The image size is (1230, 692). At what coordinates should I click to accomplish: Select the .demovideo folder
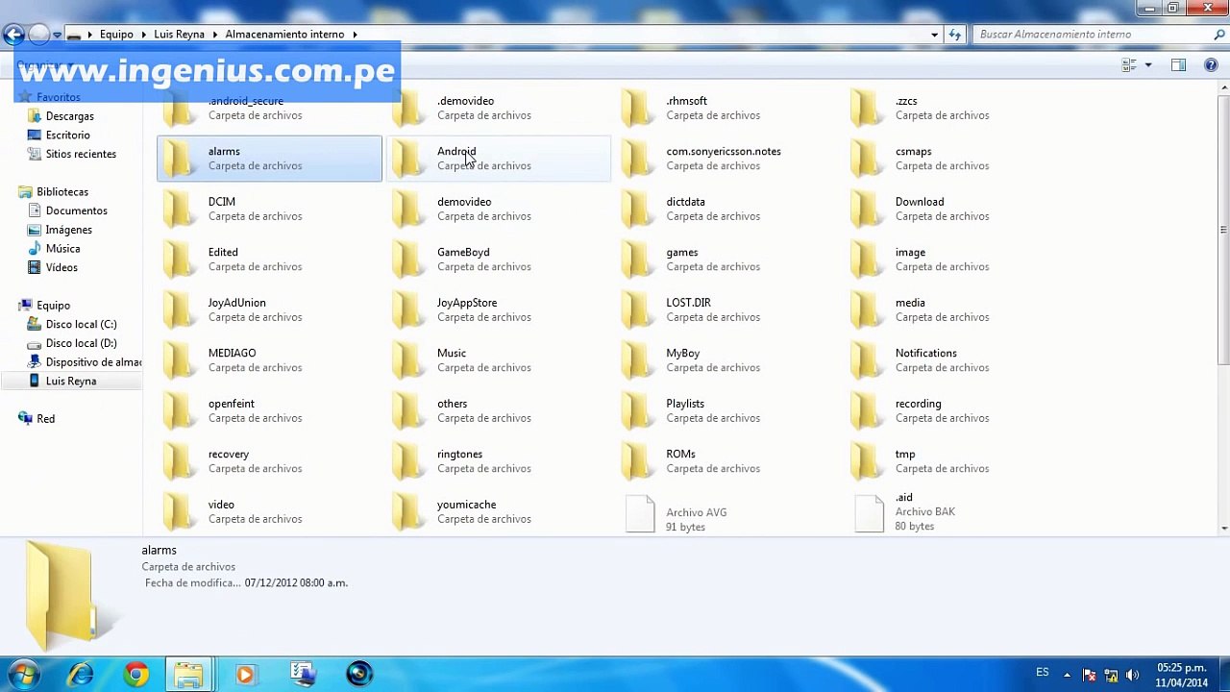click(498, 108)
